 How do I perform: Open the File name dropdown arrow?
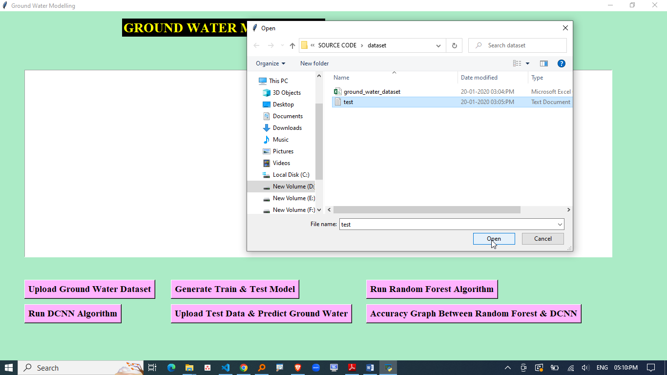point(560,224)
